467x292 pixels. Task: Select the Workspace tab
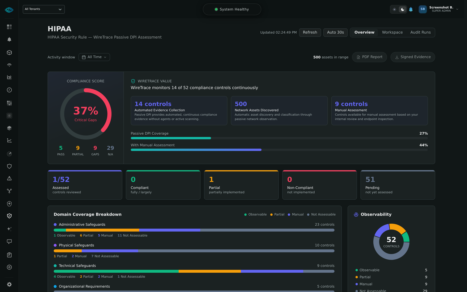(x=392, y=32)
